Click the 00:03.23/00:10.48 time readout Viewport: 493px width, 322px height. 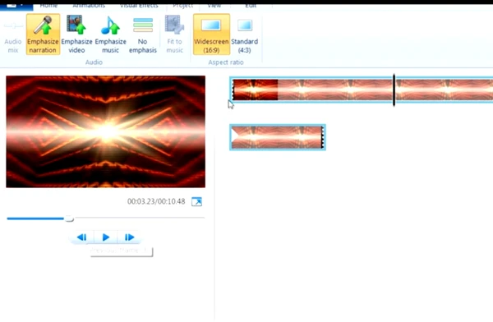[156, 201]
